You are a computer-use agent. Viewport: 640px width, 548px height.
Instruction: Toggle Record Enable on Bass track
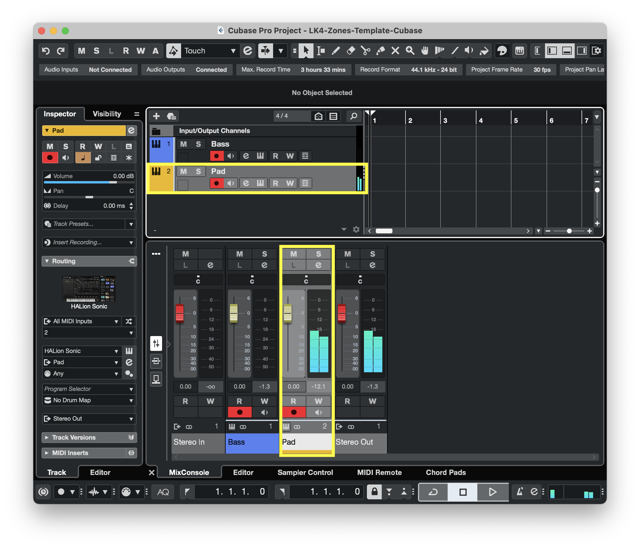pyautogui.click(x=216, y=156)
